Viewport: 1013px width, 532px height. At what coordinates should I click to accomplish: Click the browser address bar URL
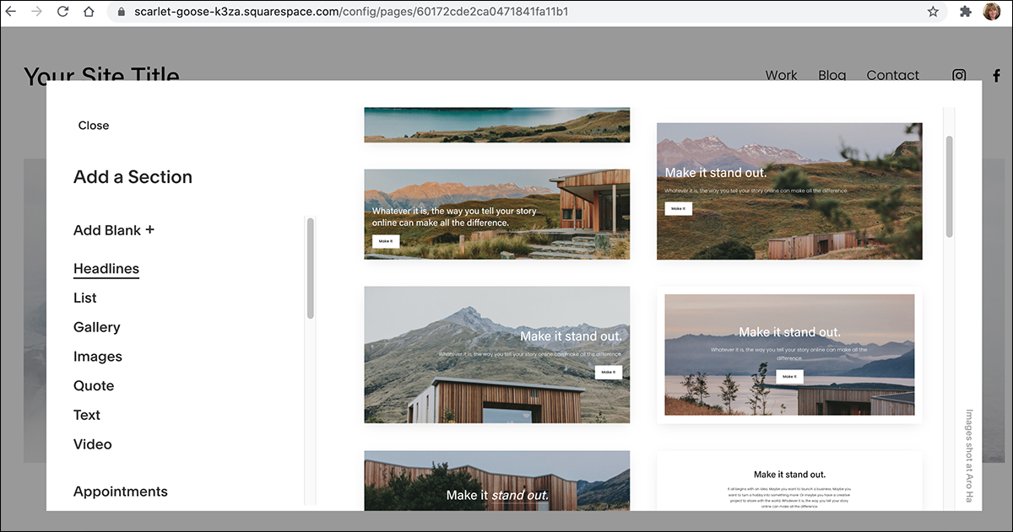pyautogui.click(x=350, y=12)
